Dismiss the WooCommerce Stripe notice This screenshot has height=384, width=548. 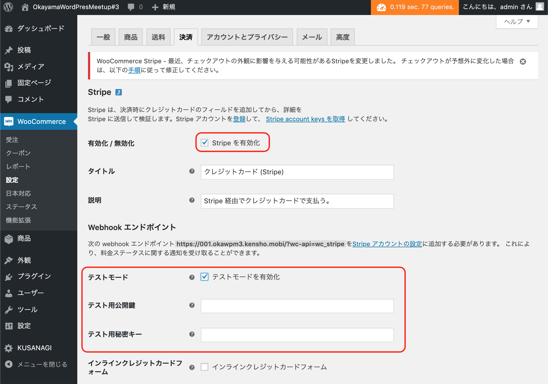tap(523, 61)
